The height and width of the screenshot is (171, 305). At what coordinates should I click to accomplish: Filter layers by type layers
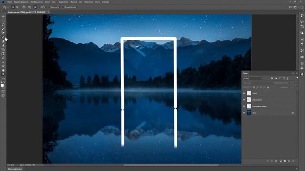pyautogui.click(x=280, y=78)
